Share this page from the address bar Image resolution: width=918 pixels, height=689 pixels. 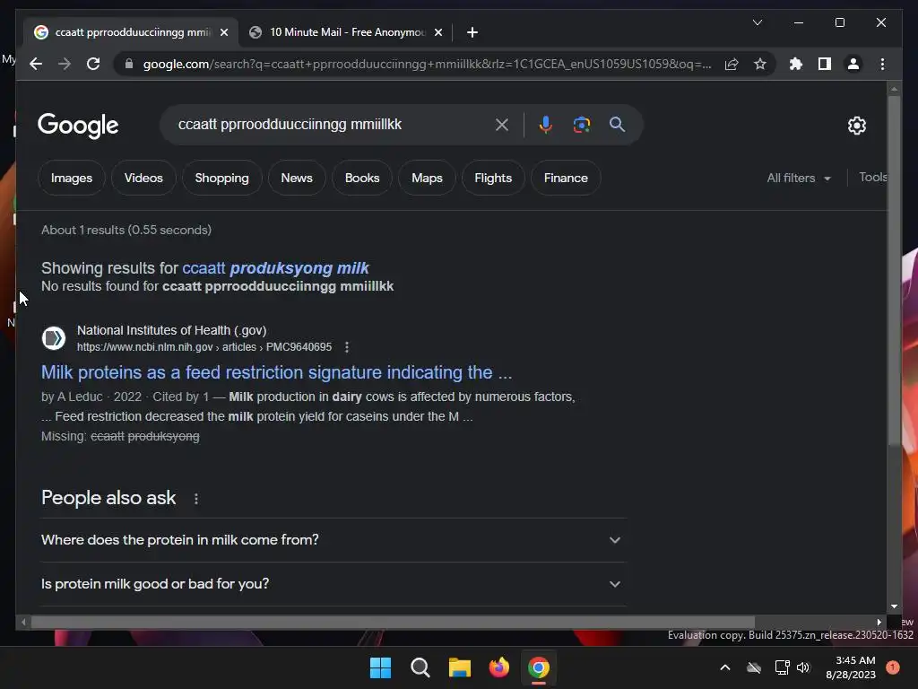(x=732, y=64)
